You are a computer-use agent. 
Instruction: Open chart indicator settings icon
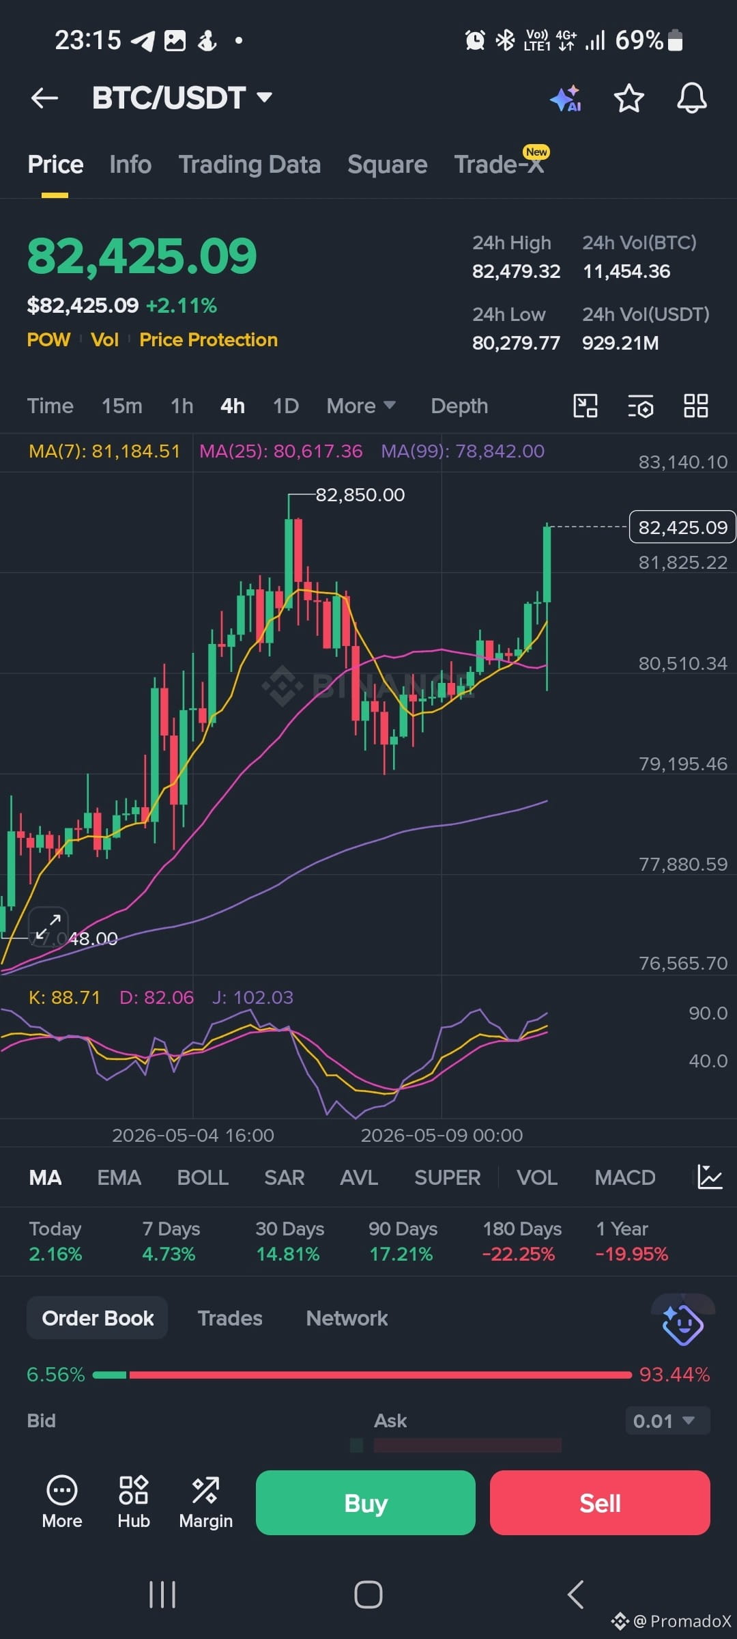click(640, 406)
